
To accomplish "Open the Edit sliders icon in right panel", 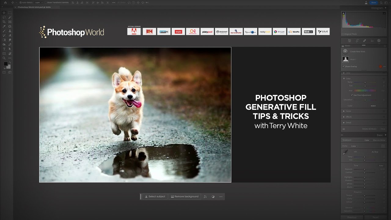I will [x=349, y=41].
